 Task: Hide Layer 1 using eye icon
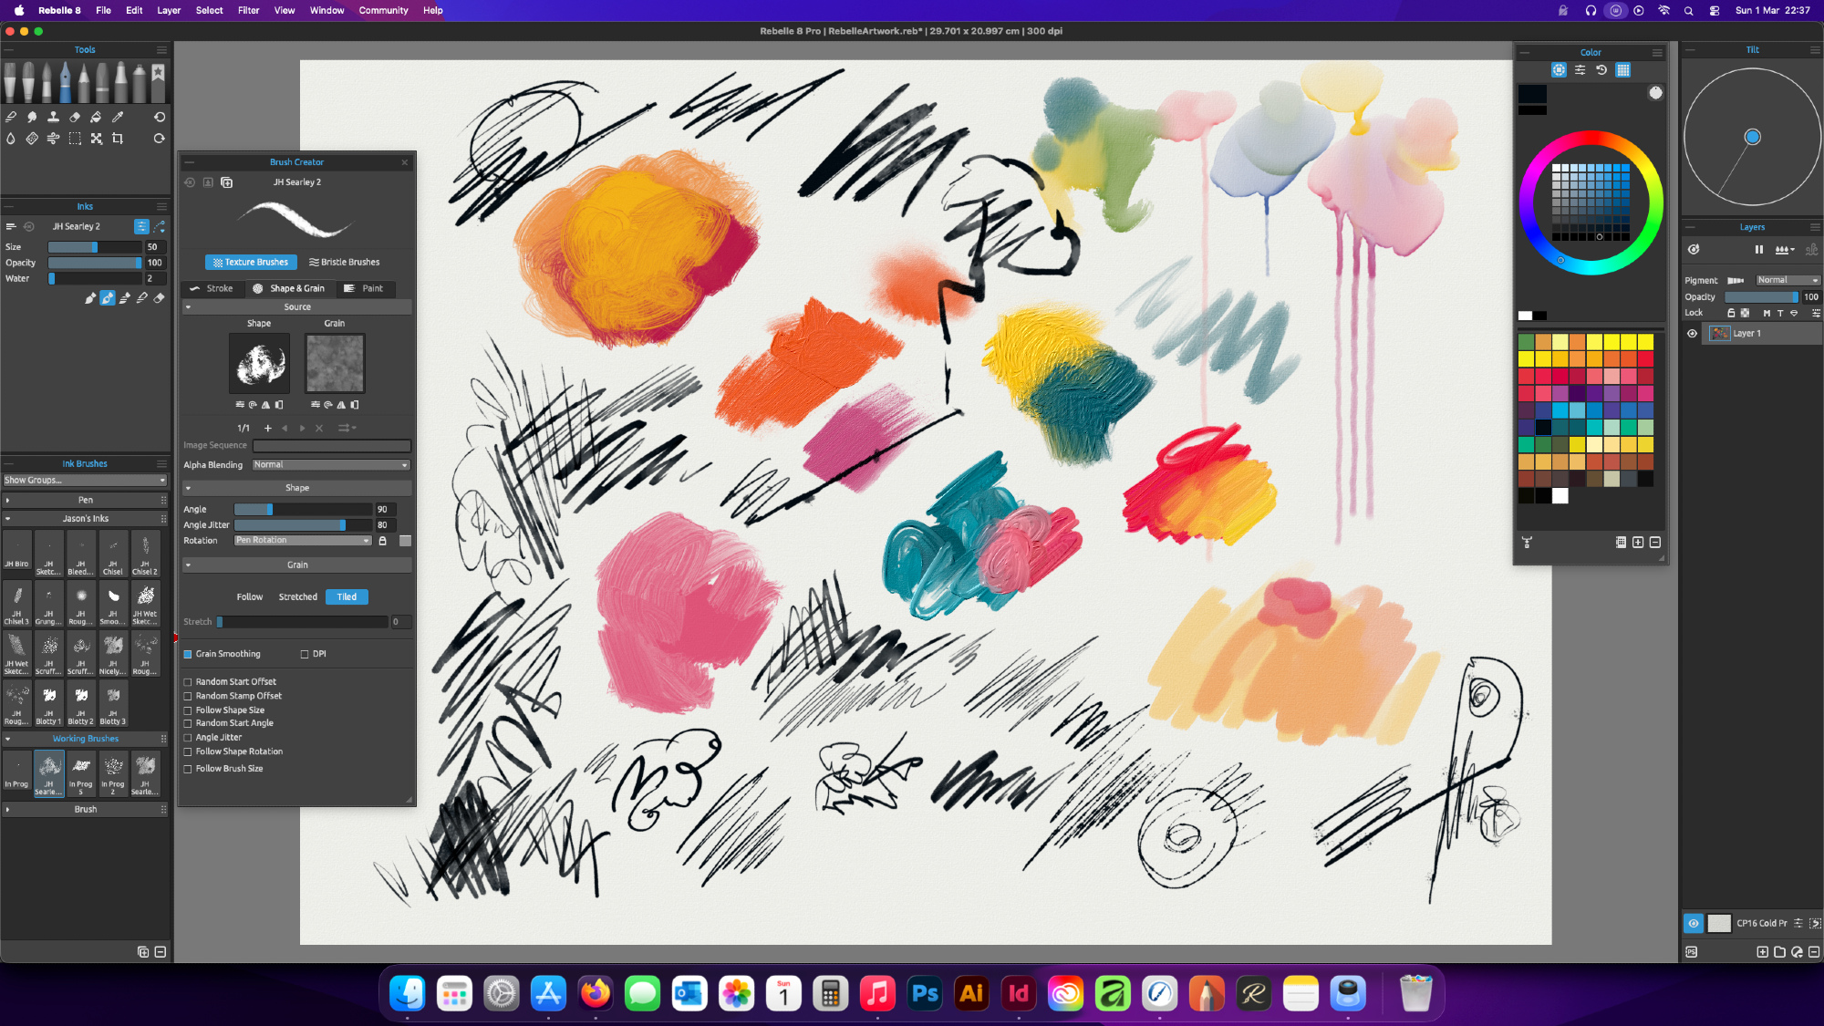click(x=1693, y=334)
